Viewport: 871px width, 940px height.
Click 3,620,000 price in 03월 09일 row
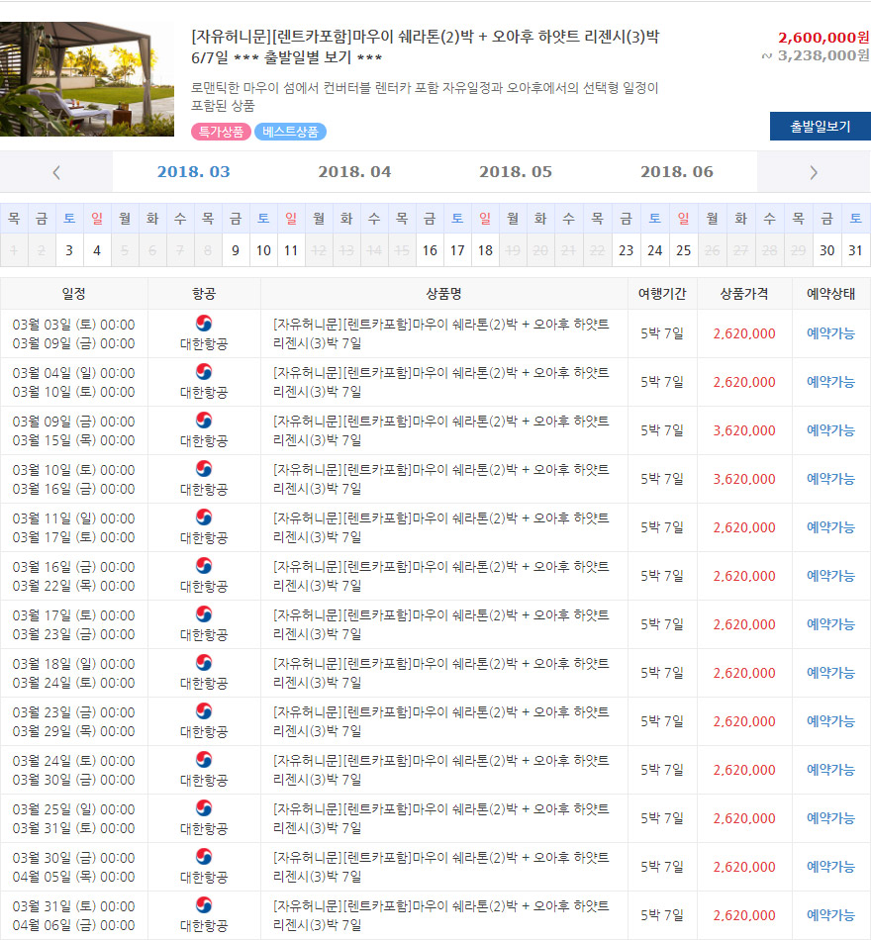coord(744,430)
